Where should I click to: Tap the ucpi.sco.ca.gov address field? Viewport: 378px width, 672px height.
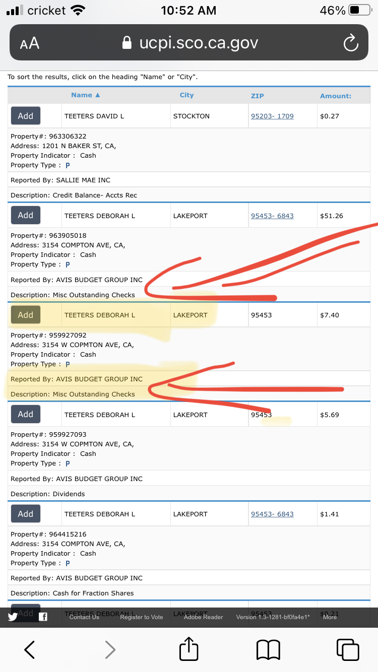point(189,43)
